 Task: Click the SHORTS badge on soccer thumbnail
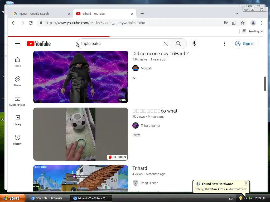pyautogui.click(x=117, y=157)
